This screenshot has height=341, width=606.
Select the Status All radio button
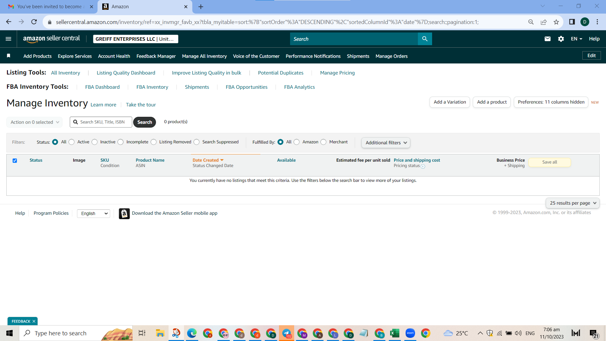(x=55, y=142)
